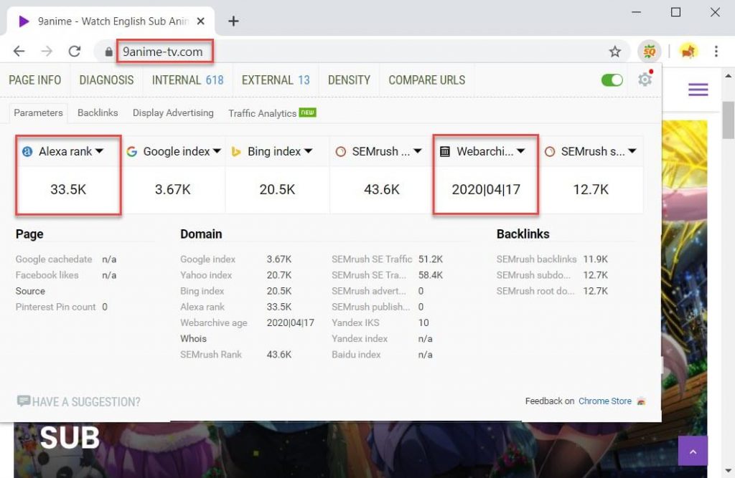Go back to the previous page
This screenshot has height=478, width=735.
coord(19,51)
